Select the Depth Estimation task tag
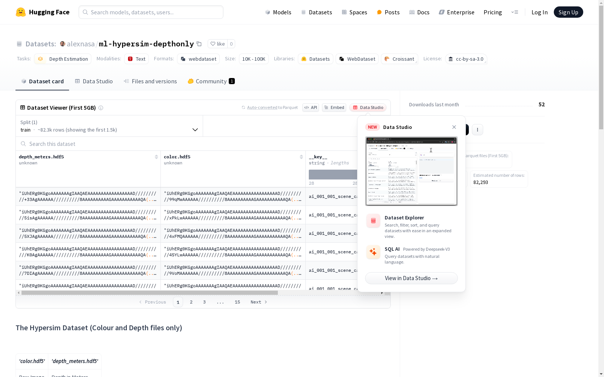Screen dimensions: 604x377 point(63,59)
